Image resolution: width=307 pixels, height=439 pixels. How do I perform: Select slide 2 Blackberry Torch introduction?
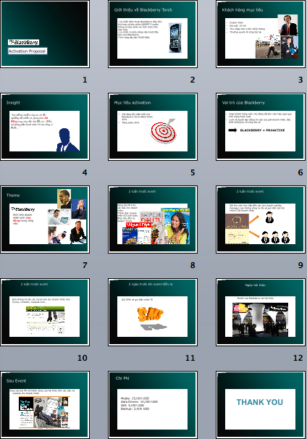153,34
